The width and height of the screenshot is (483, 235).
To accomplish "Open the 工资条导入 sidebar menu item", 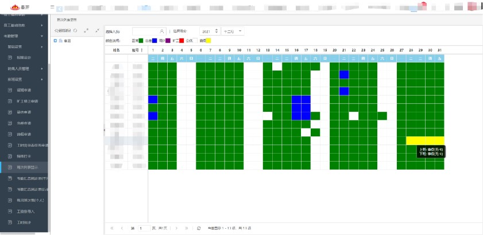I will point(25,211).
